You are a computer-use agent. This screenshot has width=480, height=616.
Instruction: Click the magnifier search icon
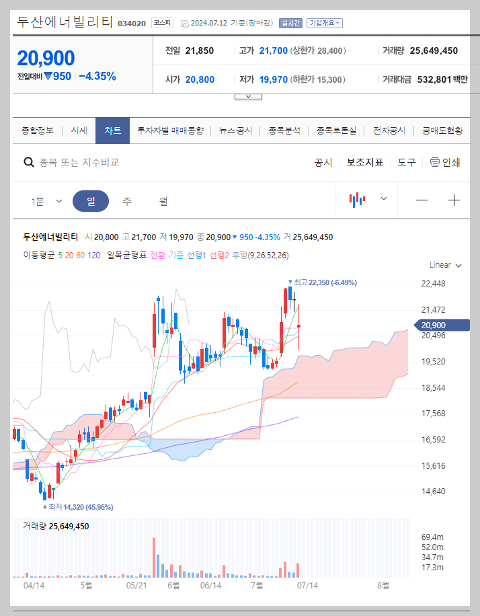point(28,162)
